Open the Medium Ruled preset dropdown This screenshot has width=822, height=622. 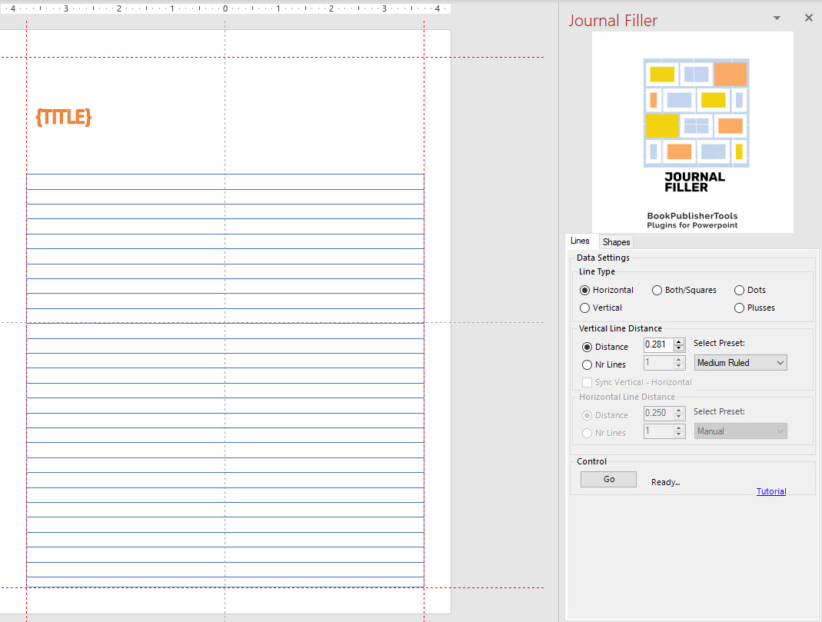[740, 362]
